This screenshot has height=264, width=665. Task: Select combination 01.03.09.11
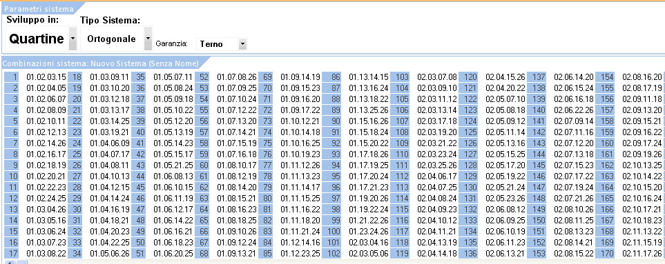(109, 77)
